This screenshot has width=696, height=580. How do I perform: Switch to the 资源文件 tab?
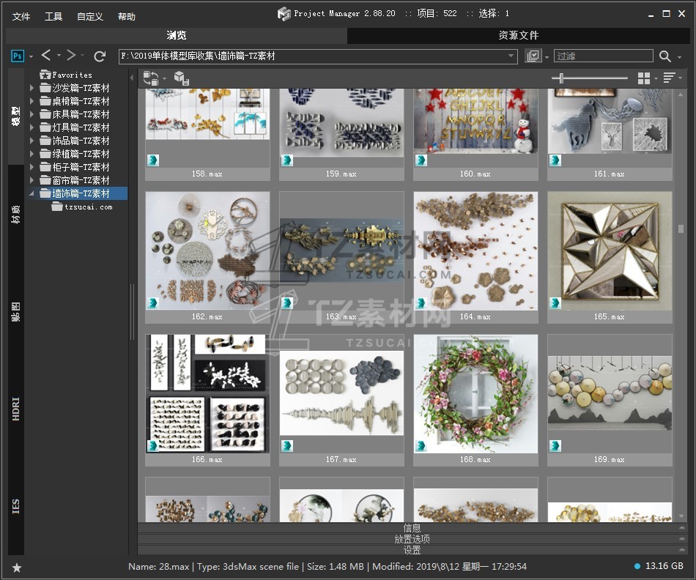518,35
